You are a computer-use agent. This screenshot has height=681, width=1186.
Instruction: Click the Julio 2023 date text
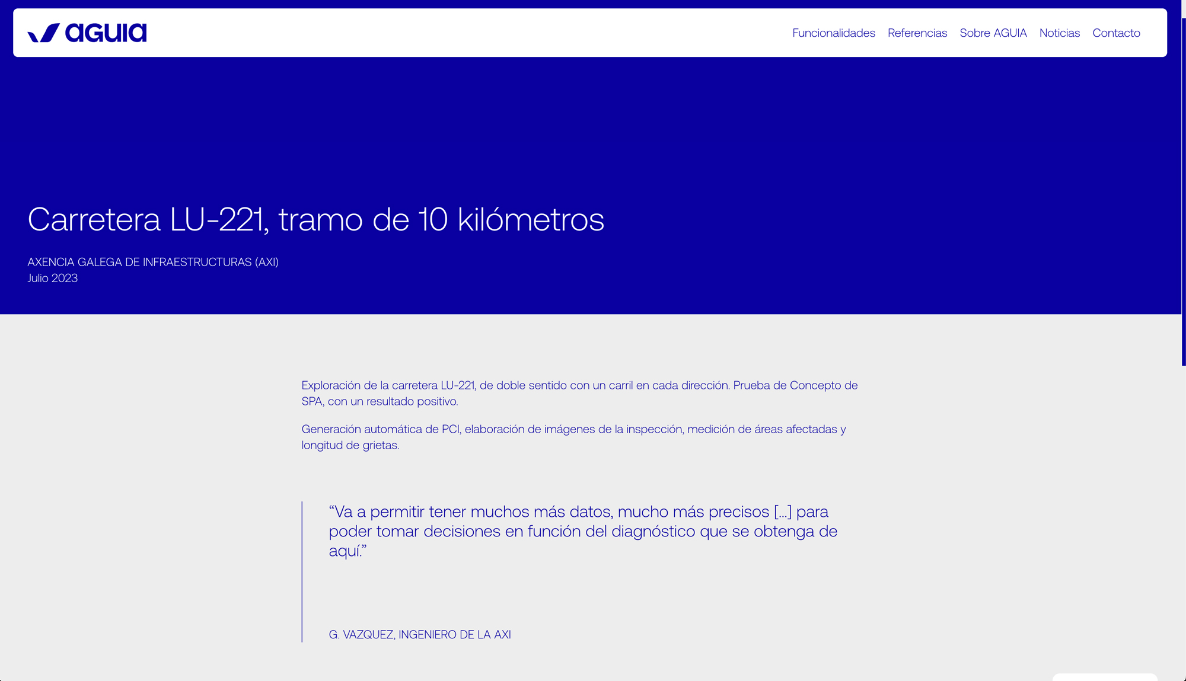click(x=53, y=278)
